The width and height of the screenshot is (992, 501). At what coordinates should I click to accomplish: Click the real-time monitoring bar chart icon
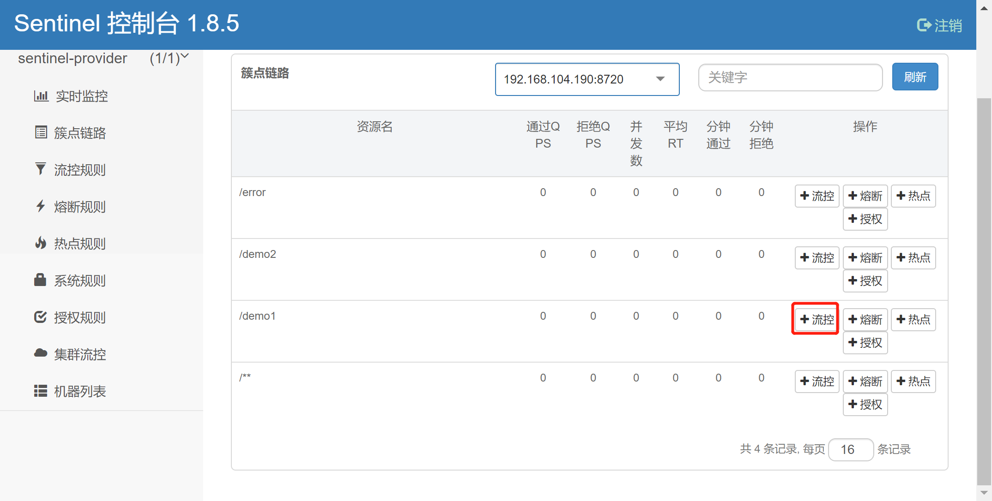[41, 96]
